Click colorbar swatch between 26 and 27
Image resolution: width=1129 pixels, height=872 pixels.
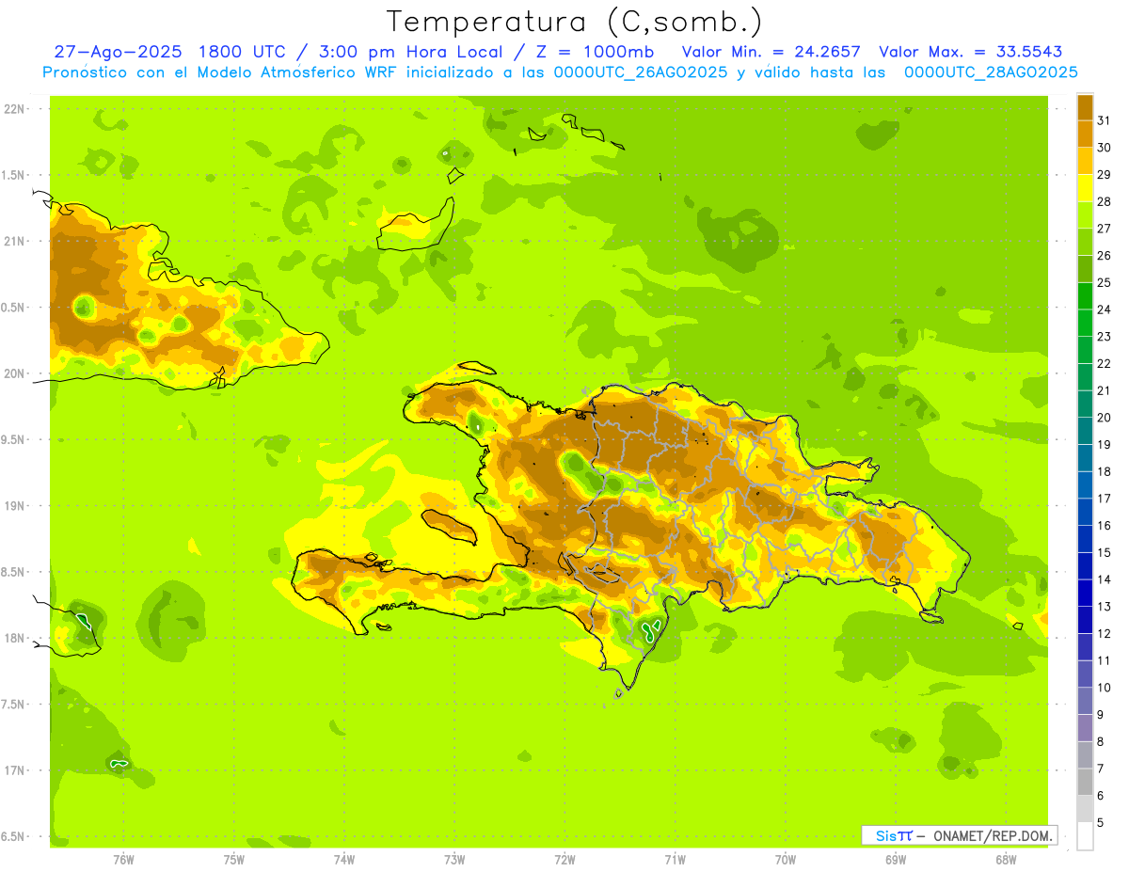(1085, 242)
